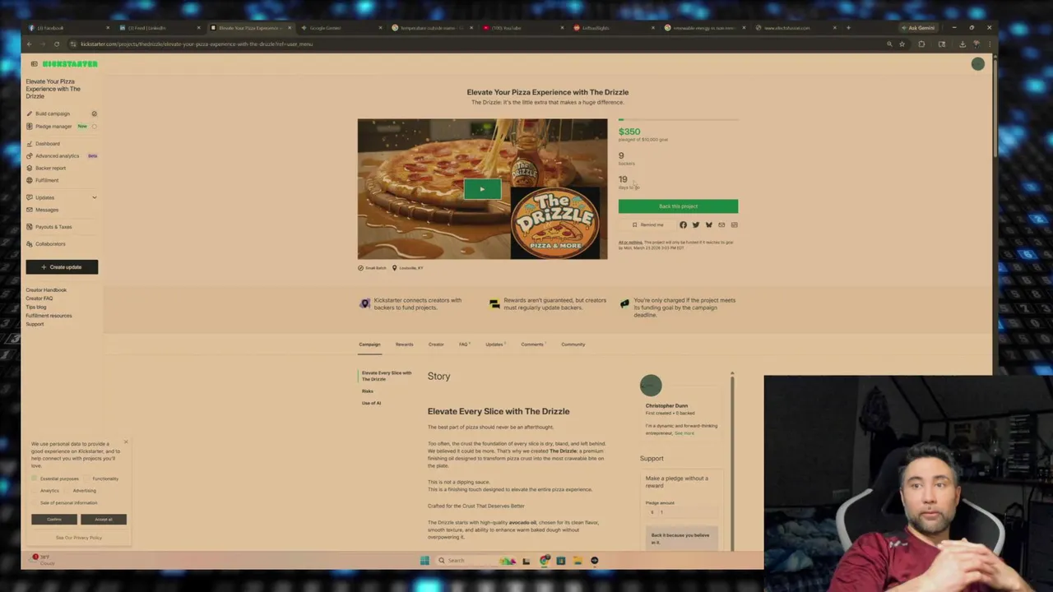The image size is (1053, 592).
Task: Open the Creator Handbook link
Action: [46, 290]
